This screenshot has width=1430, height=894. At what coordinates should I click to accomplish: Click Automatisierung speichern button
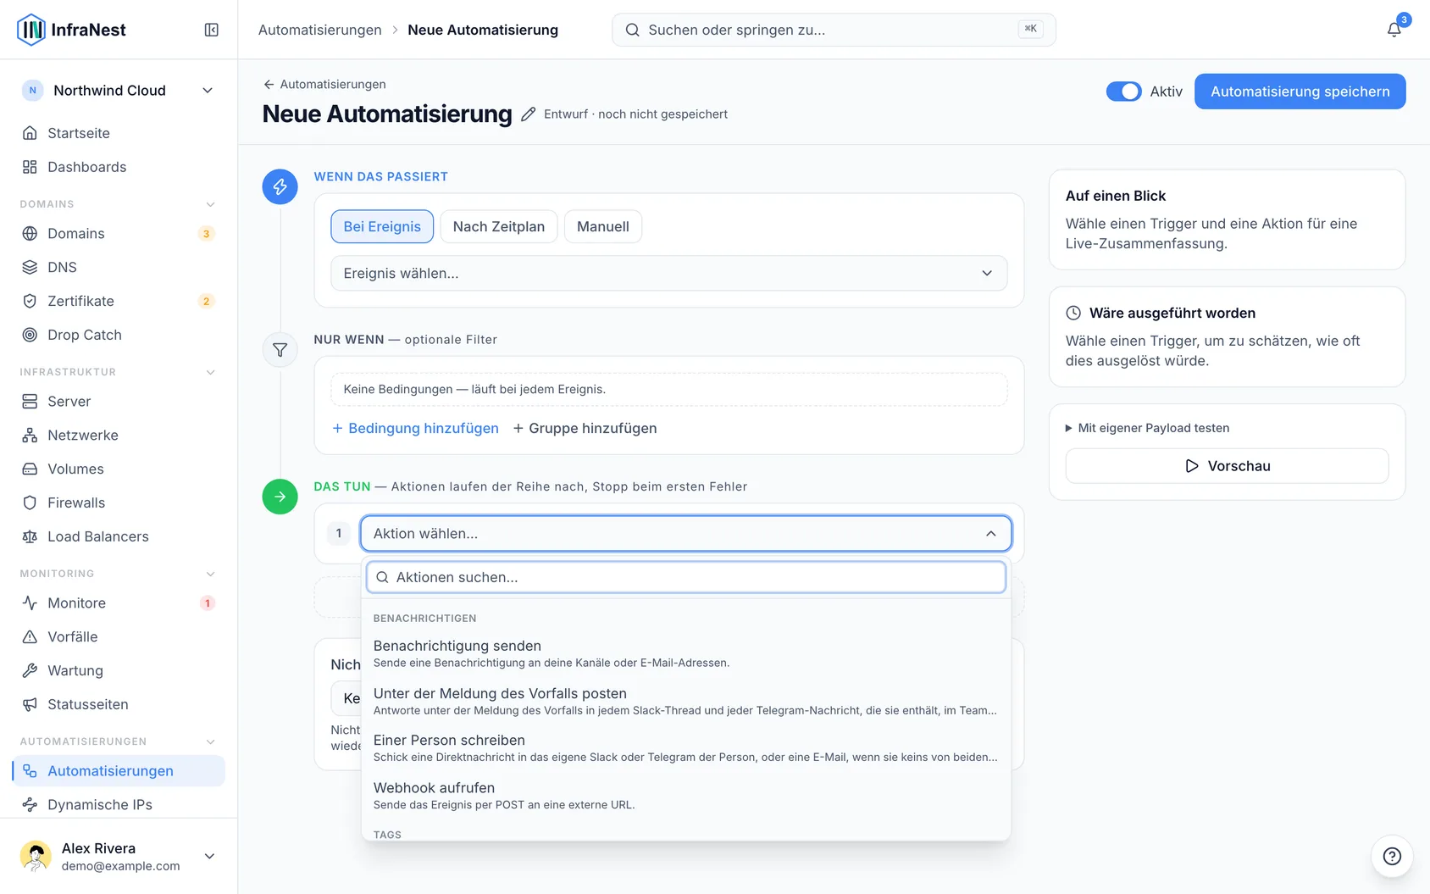point(1300,92)
